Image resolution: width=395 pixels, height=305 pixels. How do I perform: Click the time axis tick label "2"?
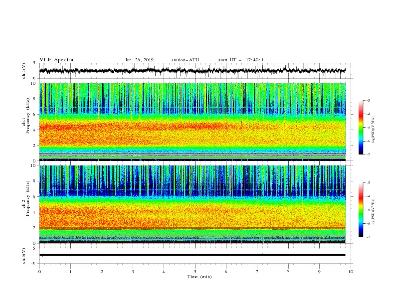tap(102, 272)
